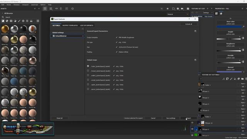Select the Alphas filter icon in Assets

(x=23, y=21)
